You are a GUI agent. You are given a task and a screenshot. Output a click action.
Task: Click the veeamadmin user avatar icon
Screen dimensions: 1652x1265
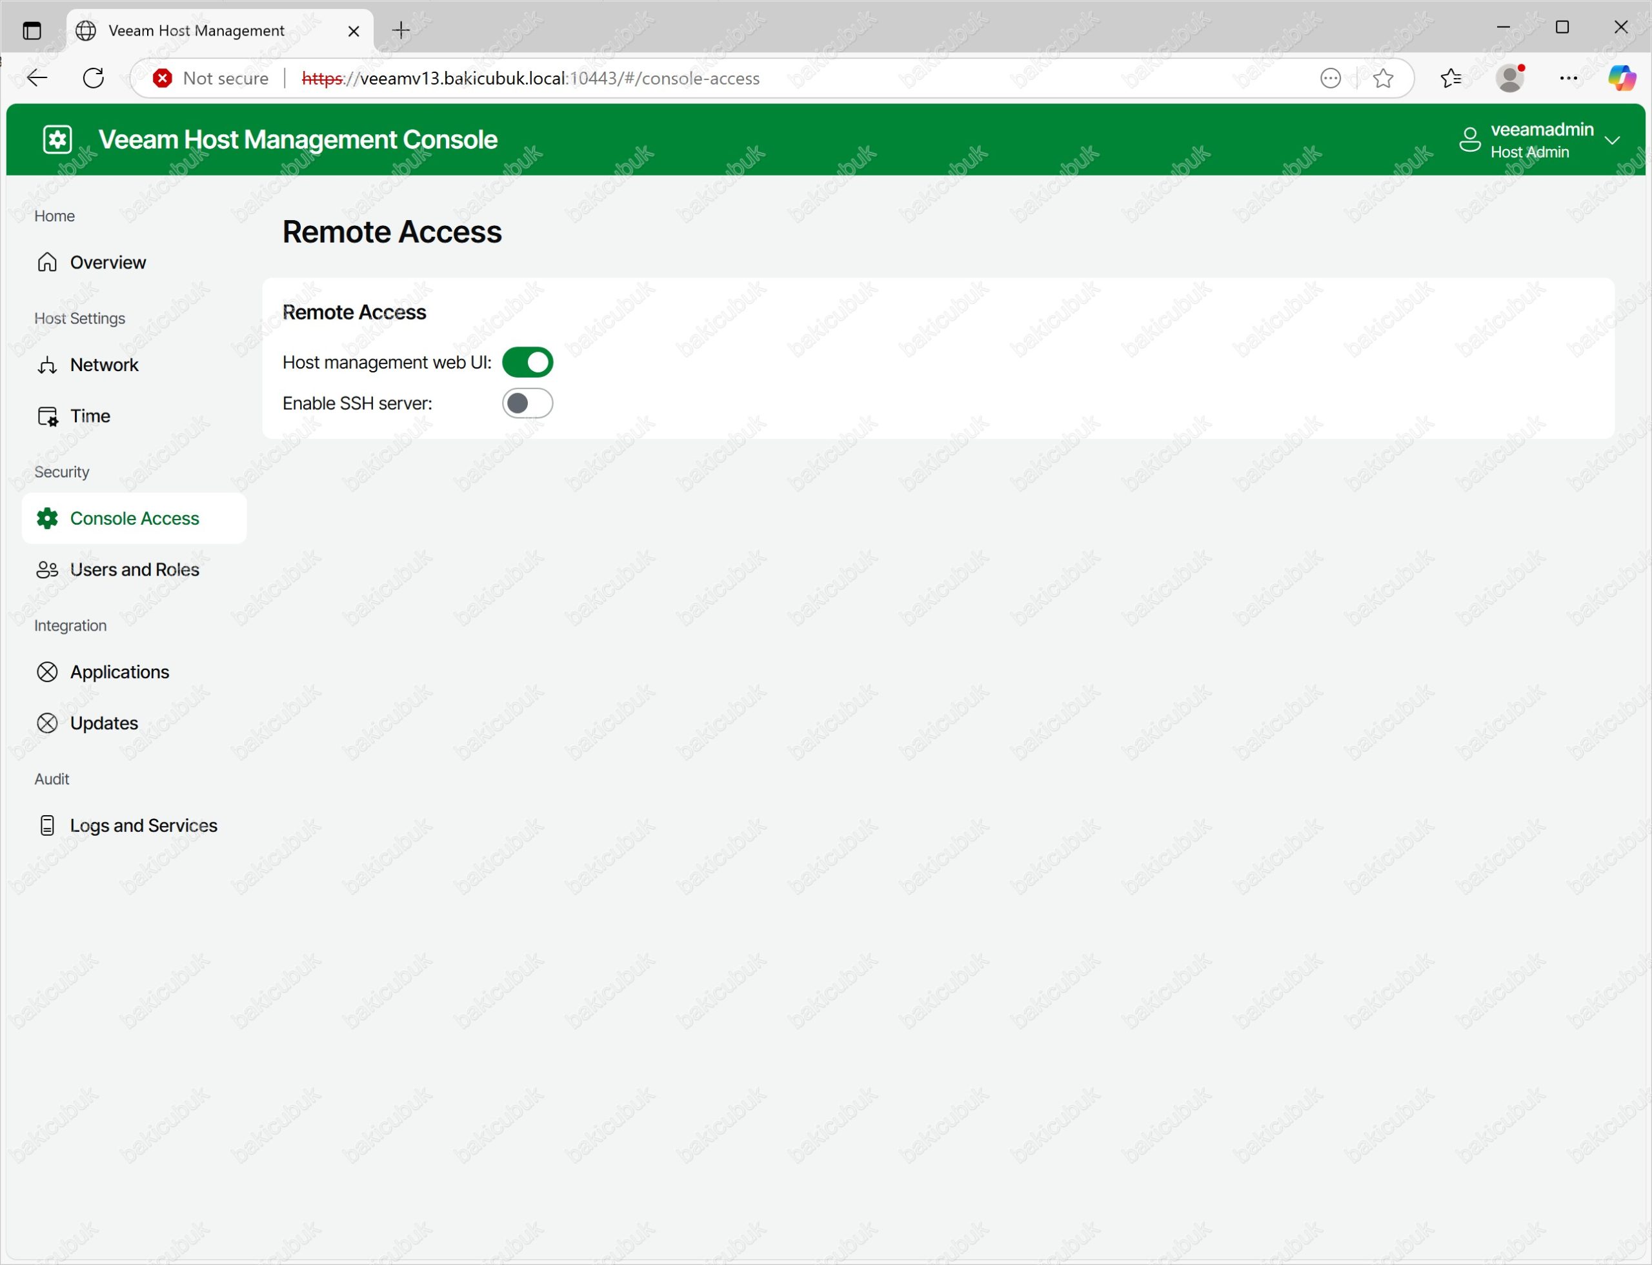[x=1470, y=139]
